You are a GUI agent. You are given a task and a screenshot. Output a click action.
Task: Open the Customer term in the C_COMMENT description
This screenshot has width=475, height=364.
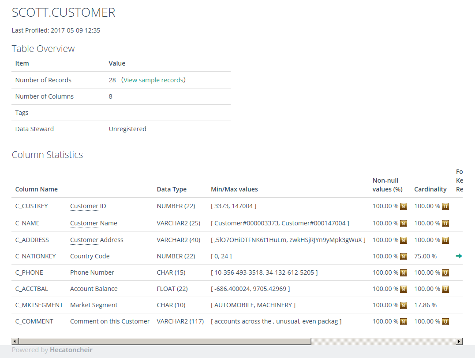[135, 321]
